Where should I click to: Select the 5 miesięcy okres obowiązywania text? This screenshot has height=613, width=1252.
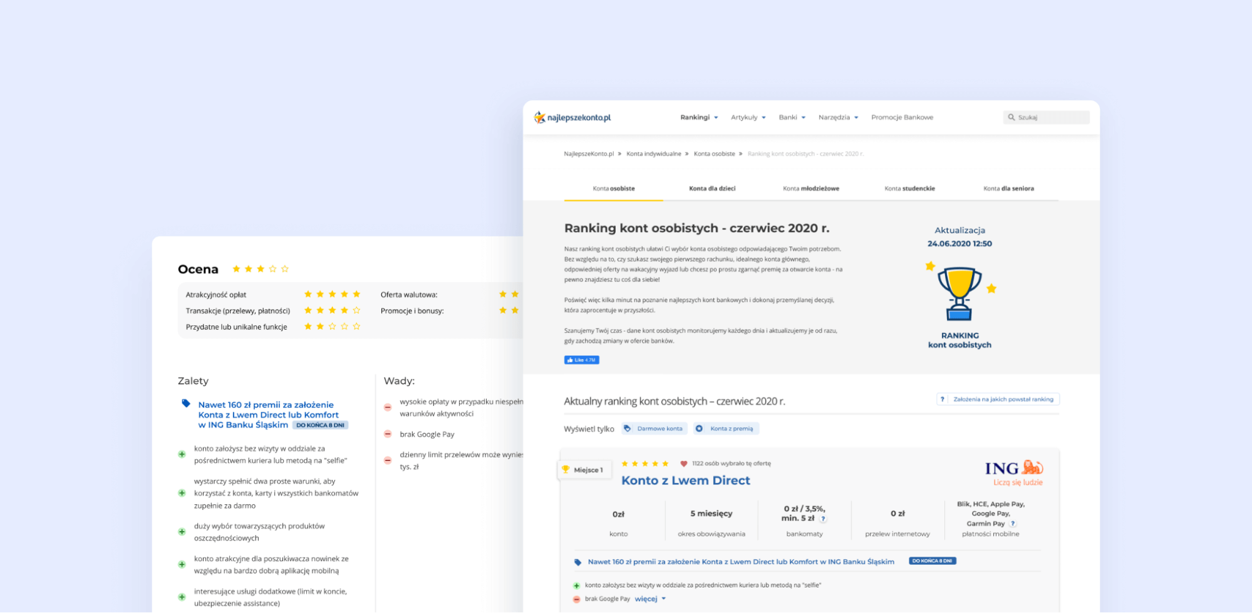[711, 523]
